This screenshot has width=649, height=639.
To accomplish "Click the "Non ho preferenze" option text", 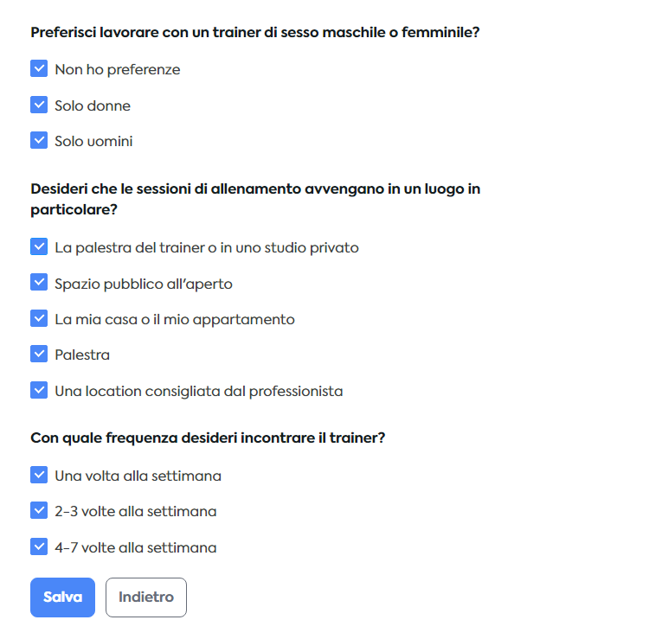I will coord(118,70).
